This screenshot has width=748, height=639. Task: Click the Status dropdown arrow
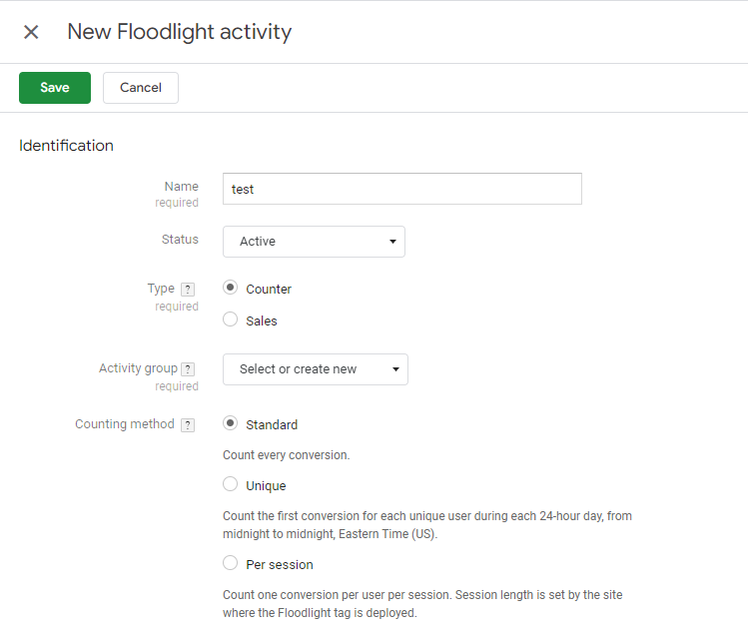click(392, 242)
